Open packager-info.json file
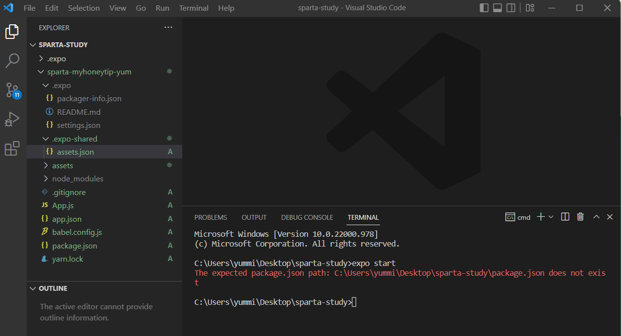This screenshot has width=621, height=336. tap(104, 98)
